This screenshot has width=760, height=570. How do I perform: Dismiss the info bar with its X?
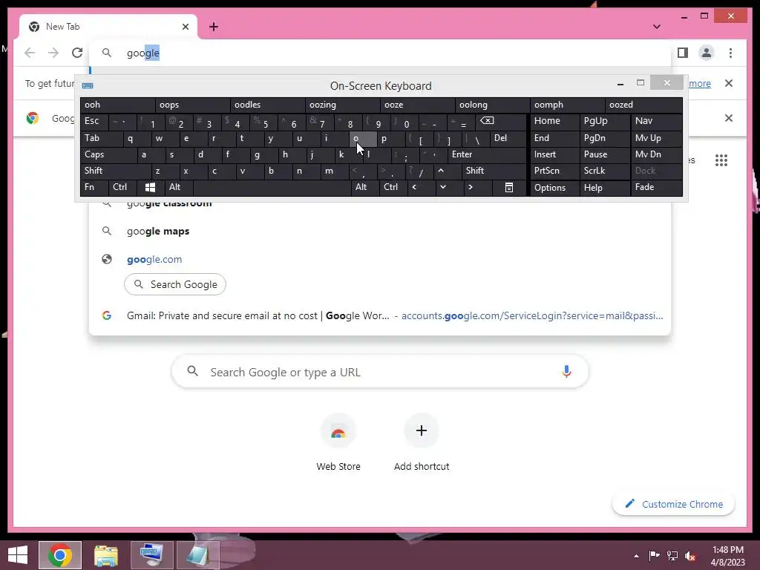pos(729,83)
